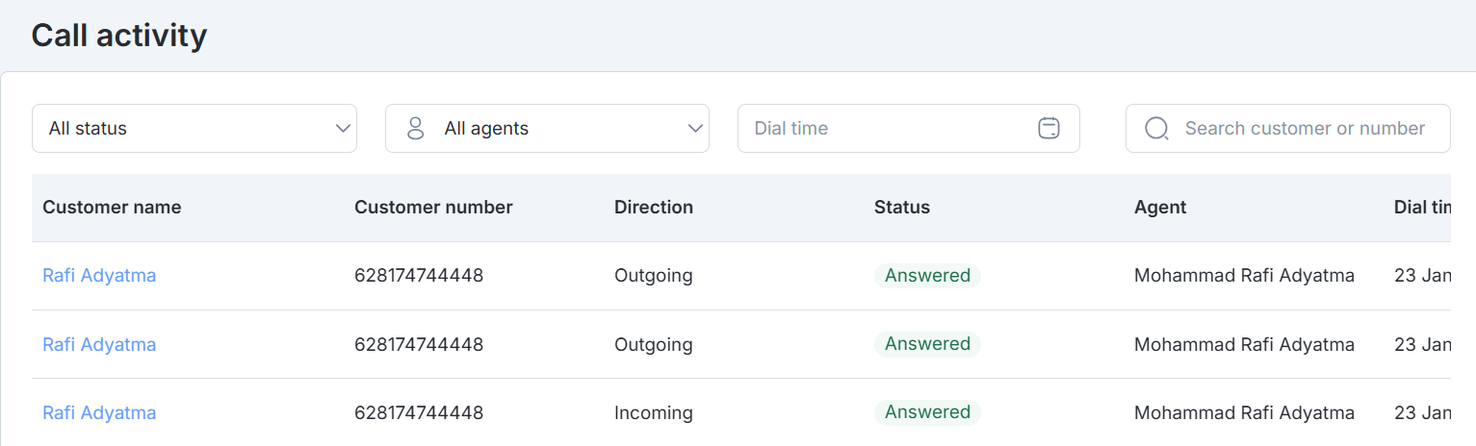The width and height of the screenshot is (1476, 446).
Task: Expand the All agents dropdown chevron
Action: point(695,128)
